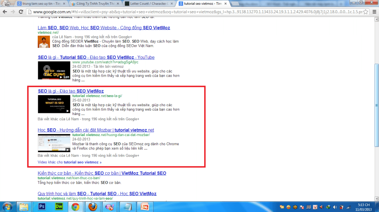Close the 'trung tam seo uy tin' tab
Viewport: 379px width, 212px height.
[64, 4]
